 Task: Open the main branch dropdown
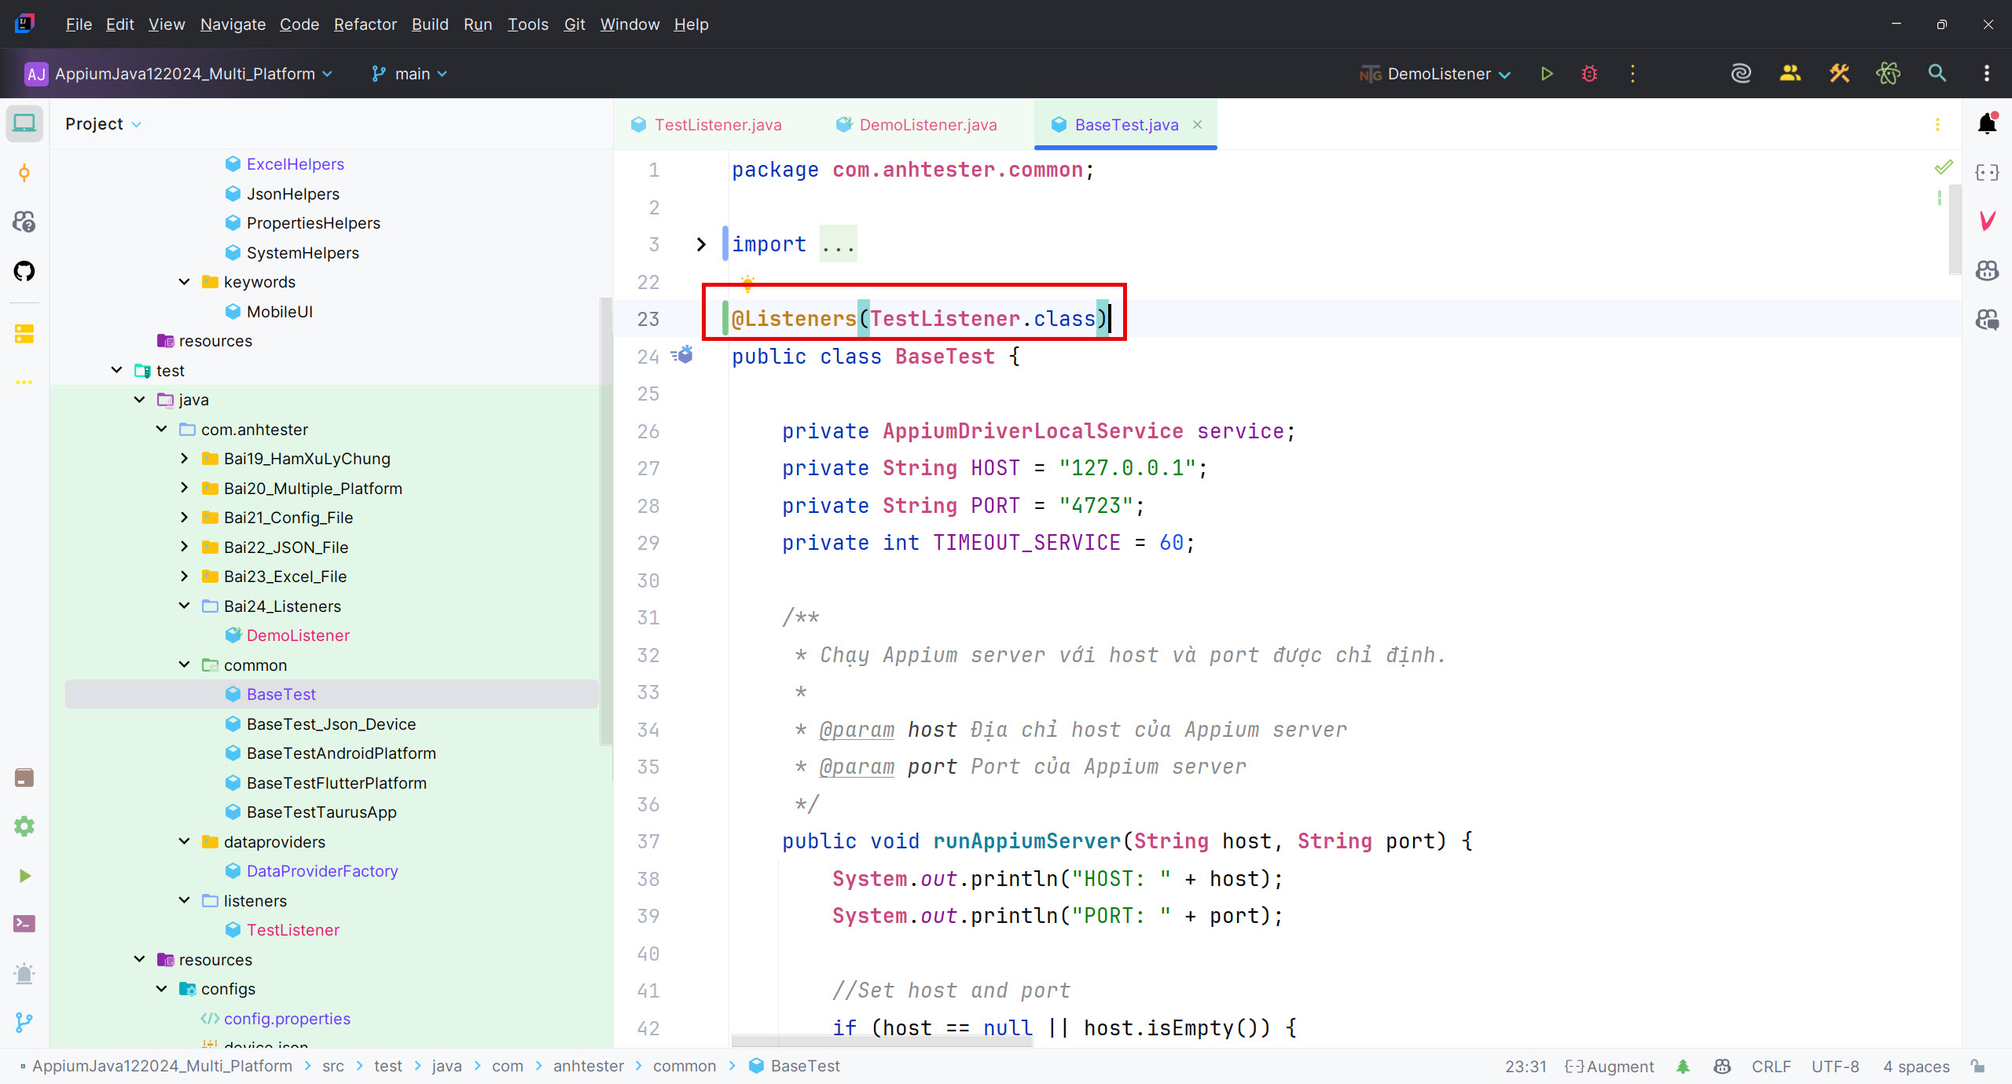[409, 74]
